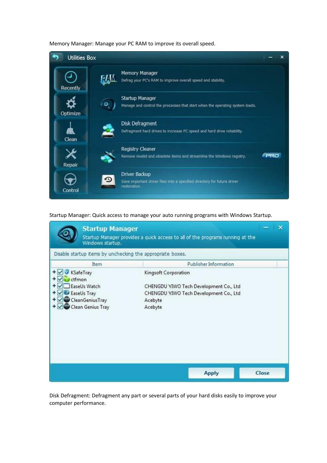Open the Repair tools icon tab
The height and width of the screenshot is (463, 327).
(71, 156)
